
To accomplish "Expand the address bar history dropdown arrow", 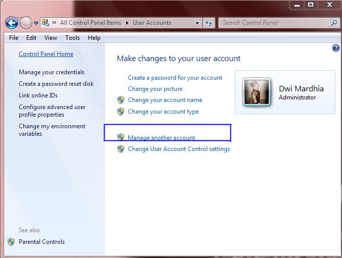I will click(x=197, y=23).
